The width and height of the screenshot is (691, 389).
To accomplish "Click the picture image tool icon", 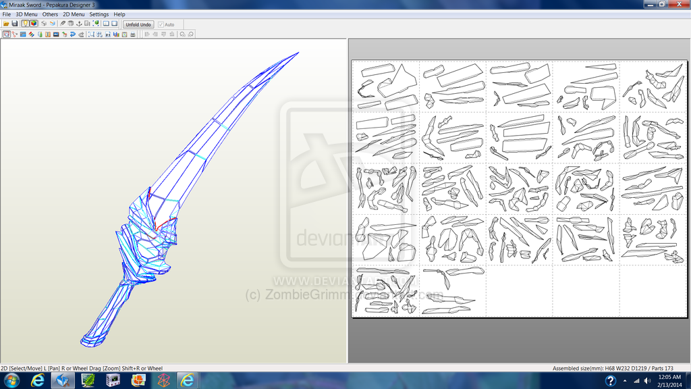I will coord(56,34).
